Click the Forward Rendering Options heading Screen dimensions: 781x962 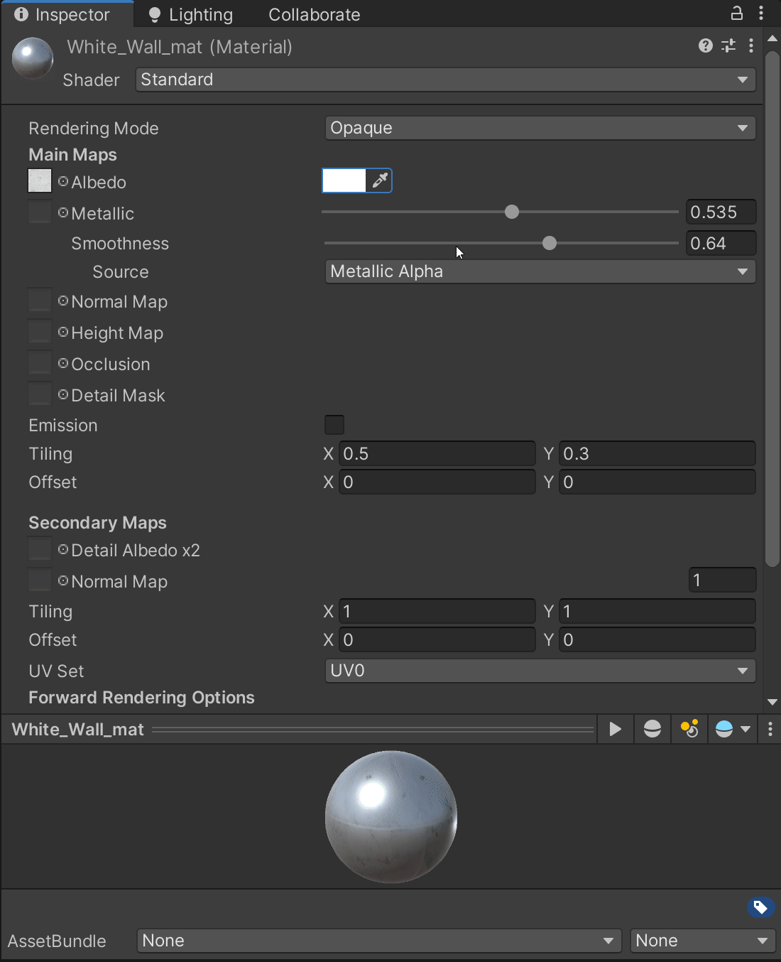pos(141,698)
